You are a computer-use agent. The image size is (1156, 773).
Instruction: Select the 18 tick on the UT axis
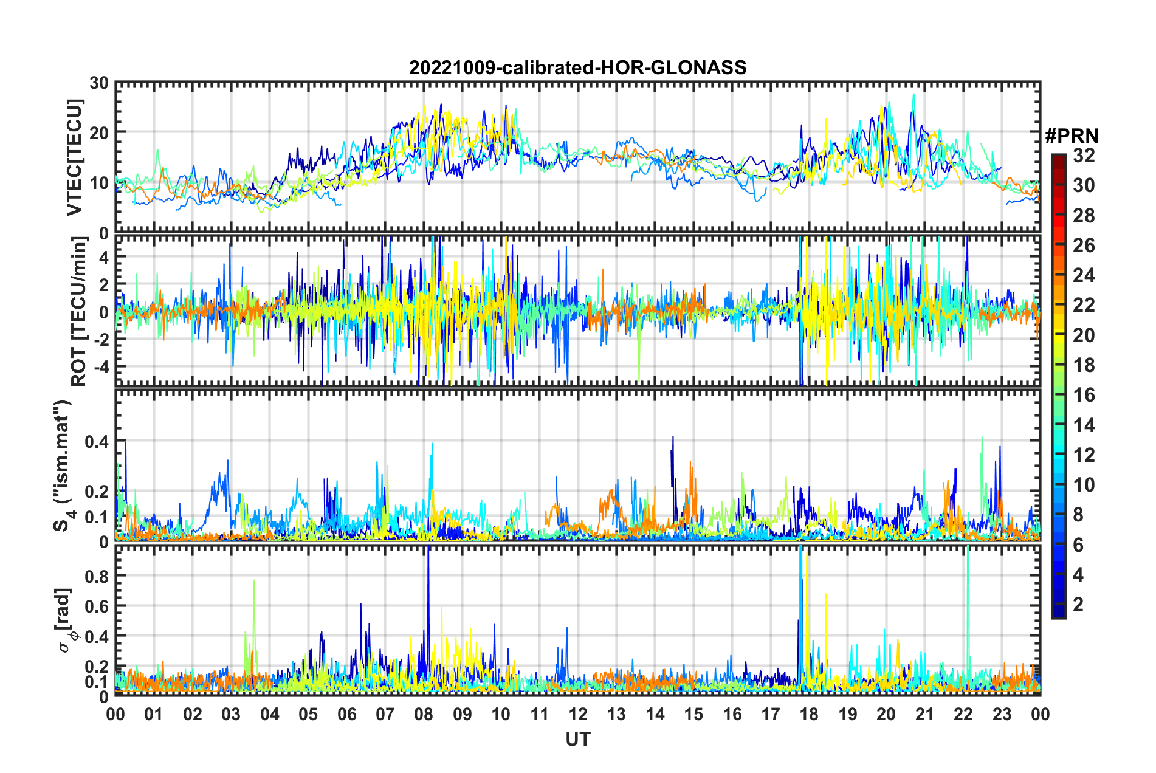(x=809, y=714)
